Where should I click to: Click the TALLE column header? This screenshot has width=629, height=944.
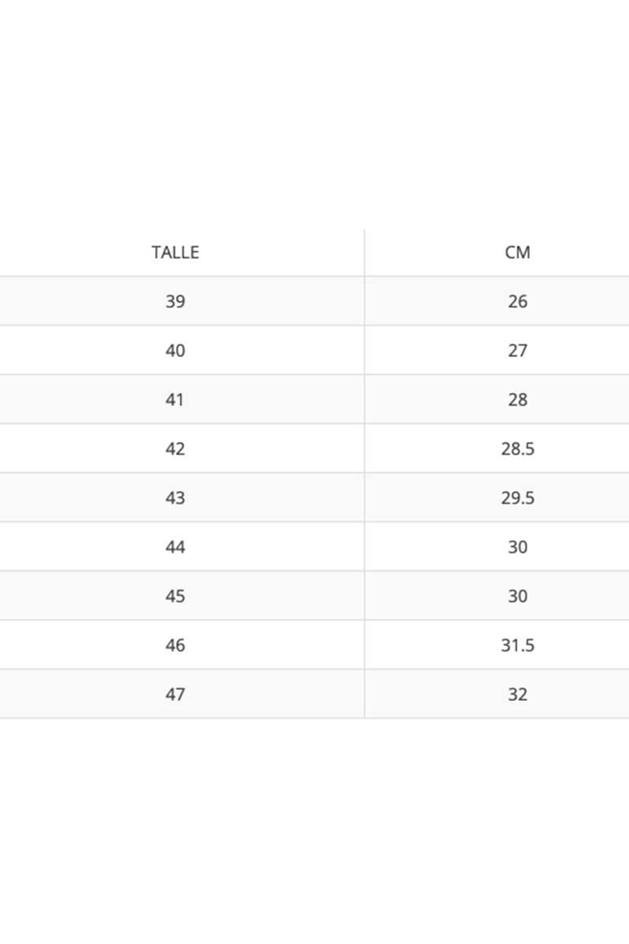point(175,253)
